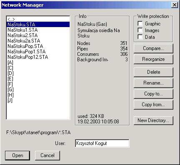Image resolution: width=180 pixels, height=165 pixels.
Task: Select NaStoku1.STA in the file list
Action: tap(38, 30)
